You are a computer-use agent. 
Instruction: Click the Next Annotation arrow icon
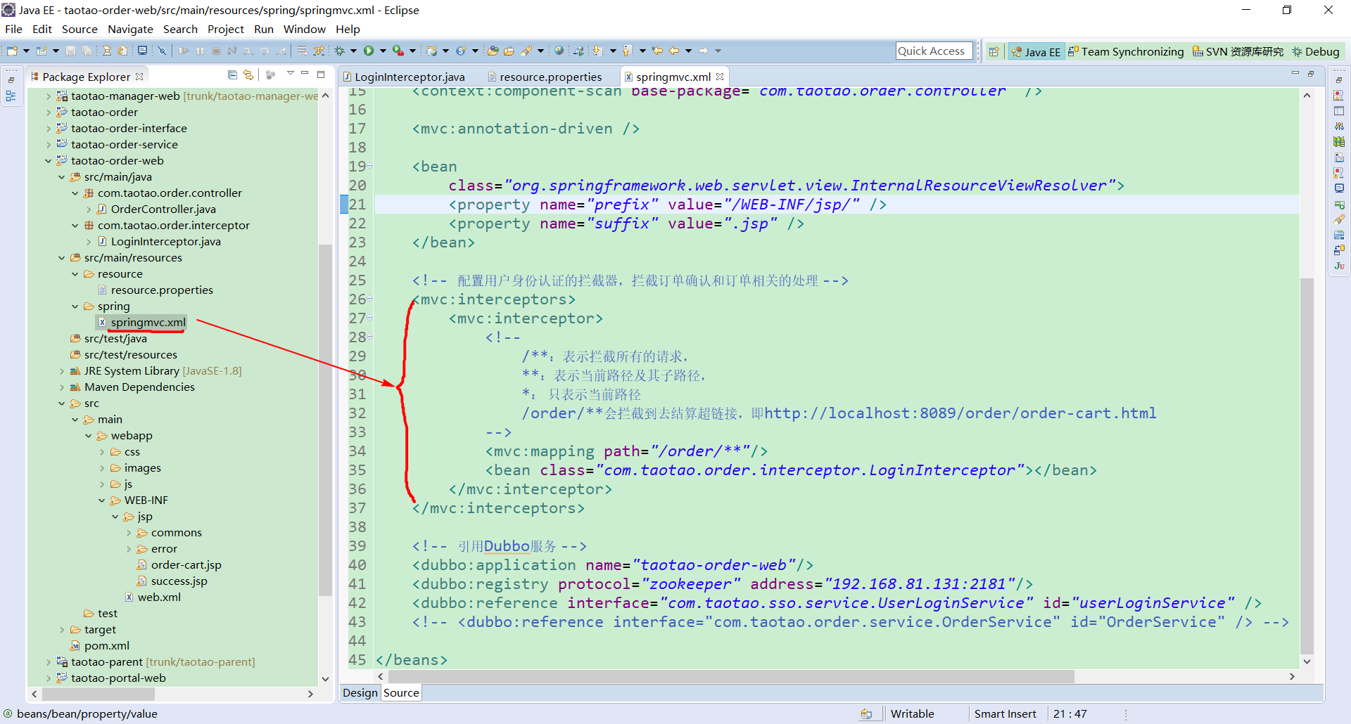pyautogui.click(x=597, y=51)
